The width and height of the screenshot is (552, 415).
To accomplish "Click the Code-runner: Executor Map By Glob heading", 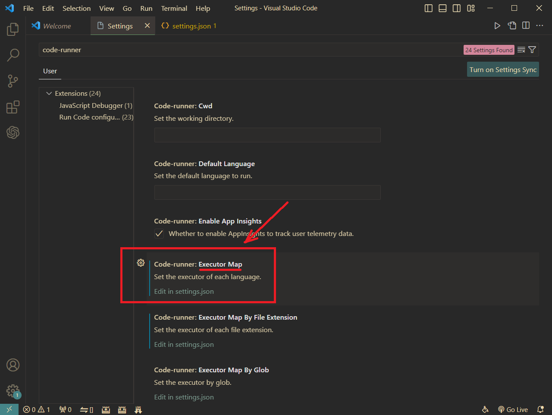I will click(211, 370).
